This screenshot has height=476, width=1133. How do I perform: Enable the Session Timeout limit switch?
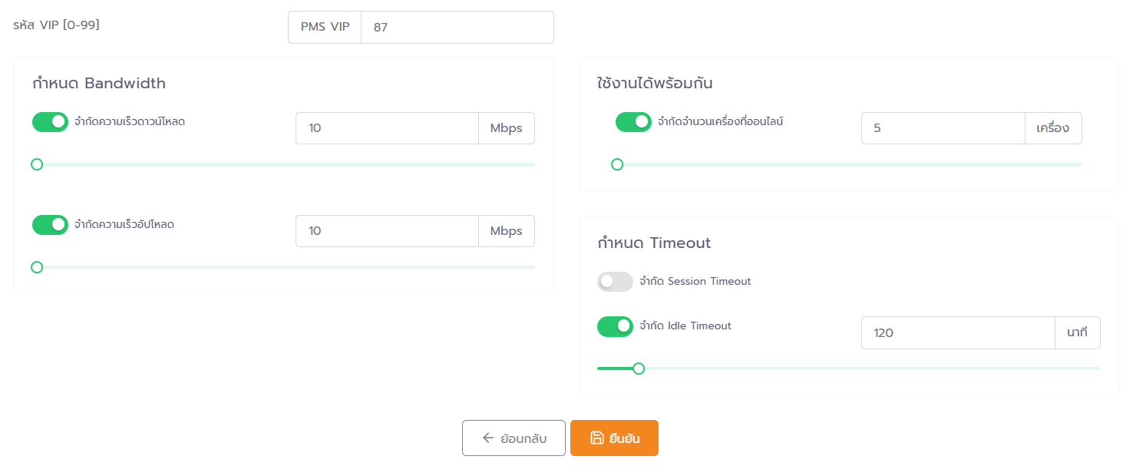pyautogui.click(x=615, y=282)
